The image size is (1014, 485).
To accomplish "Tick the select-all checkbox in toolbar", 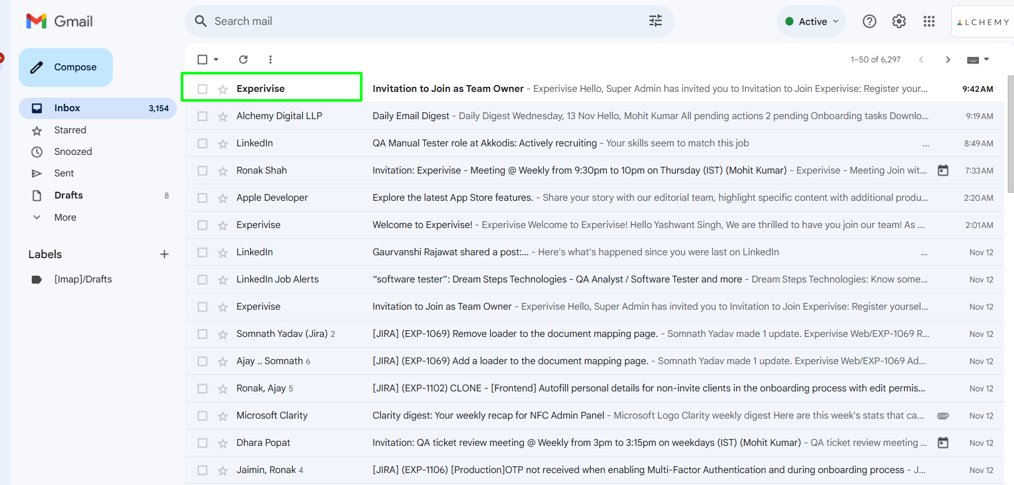I will pyautogui.click(x=202, y=60).
